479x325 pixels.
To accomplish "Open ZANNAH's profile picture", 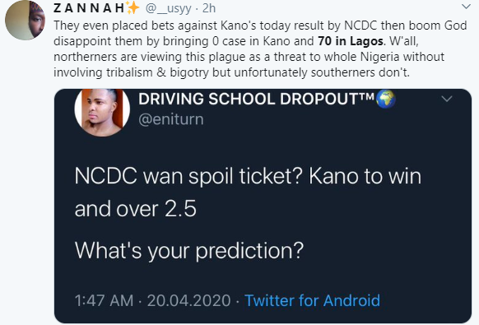I will pos(25,21).
